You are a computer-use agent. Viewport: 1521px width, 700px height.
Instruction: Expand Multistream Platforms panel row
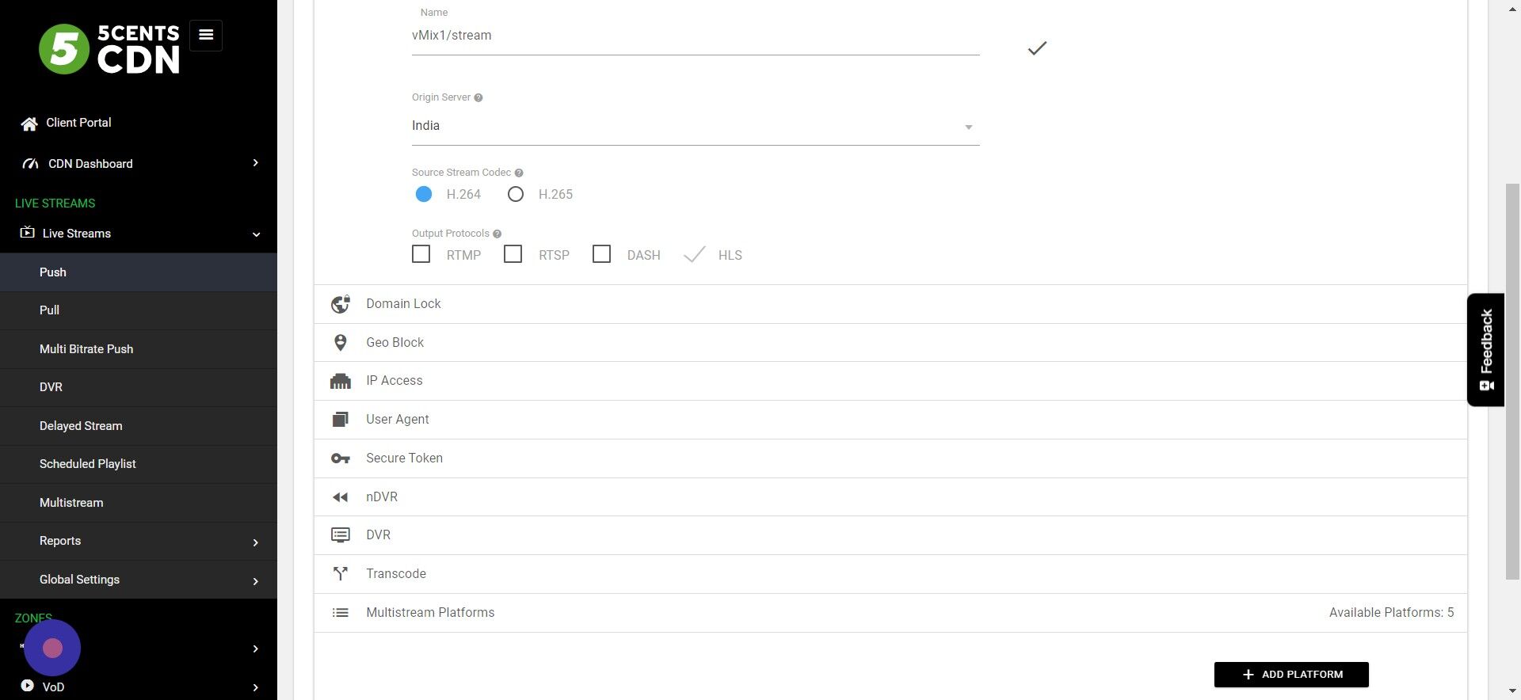[x=890, y=613]
